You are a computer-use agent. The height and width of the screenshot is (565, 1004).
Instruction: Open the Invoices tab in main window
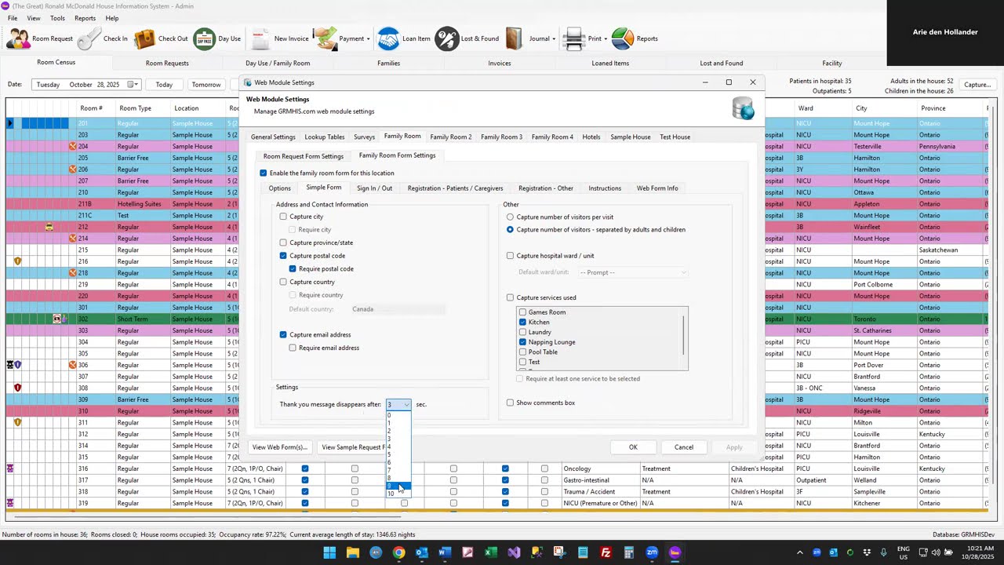point(500,63)
